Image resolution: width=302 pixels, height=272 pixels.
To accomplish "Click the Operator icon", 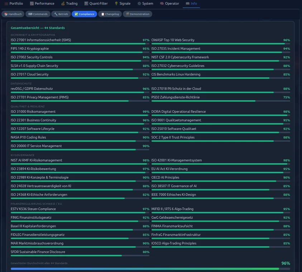I will 162,4.
